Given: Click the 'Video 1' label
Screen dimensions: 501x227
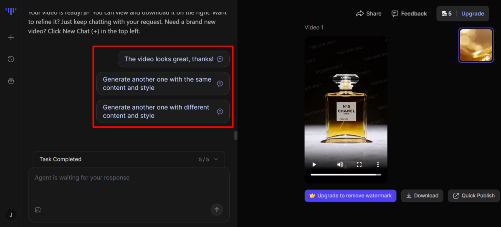Looking at the screenshot, I should (314, 28).
